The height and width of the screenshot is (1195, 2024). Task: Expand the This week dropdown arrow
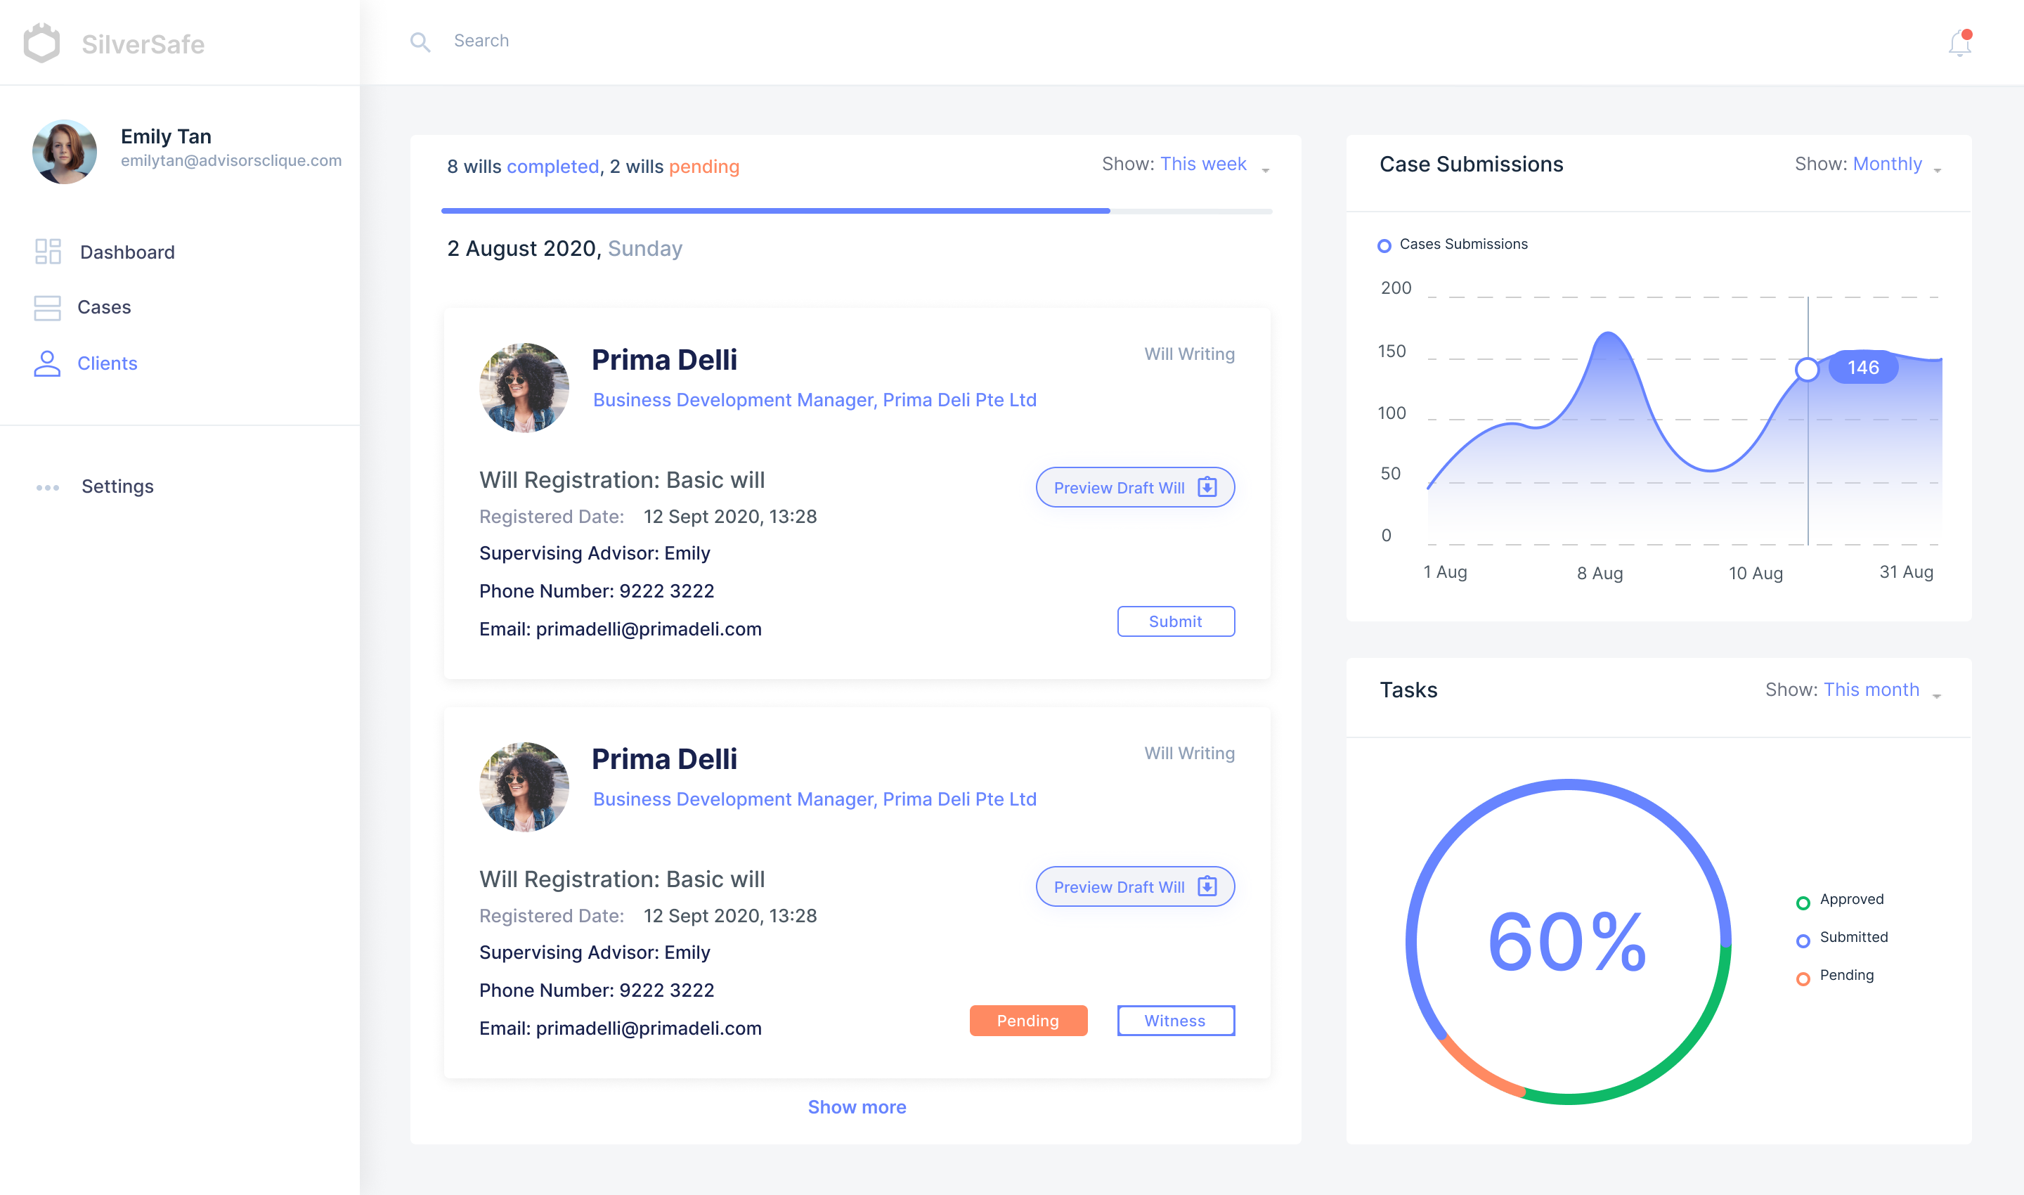1266,170
